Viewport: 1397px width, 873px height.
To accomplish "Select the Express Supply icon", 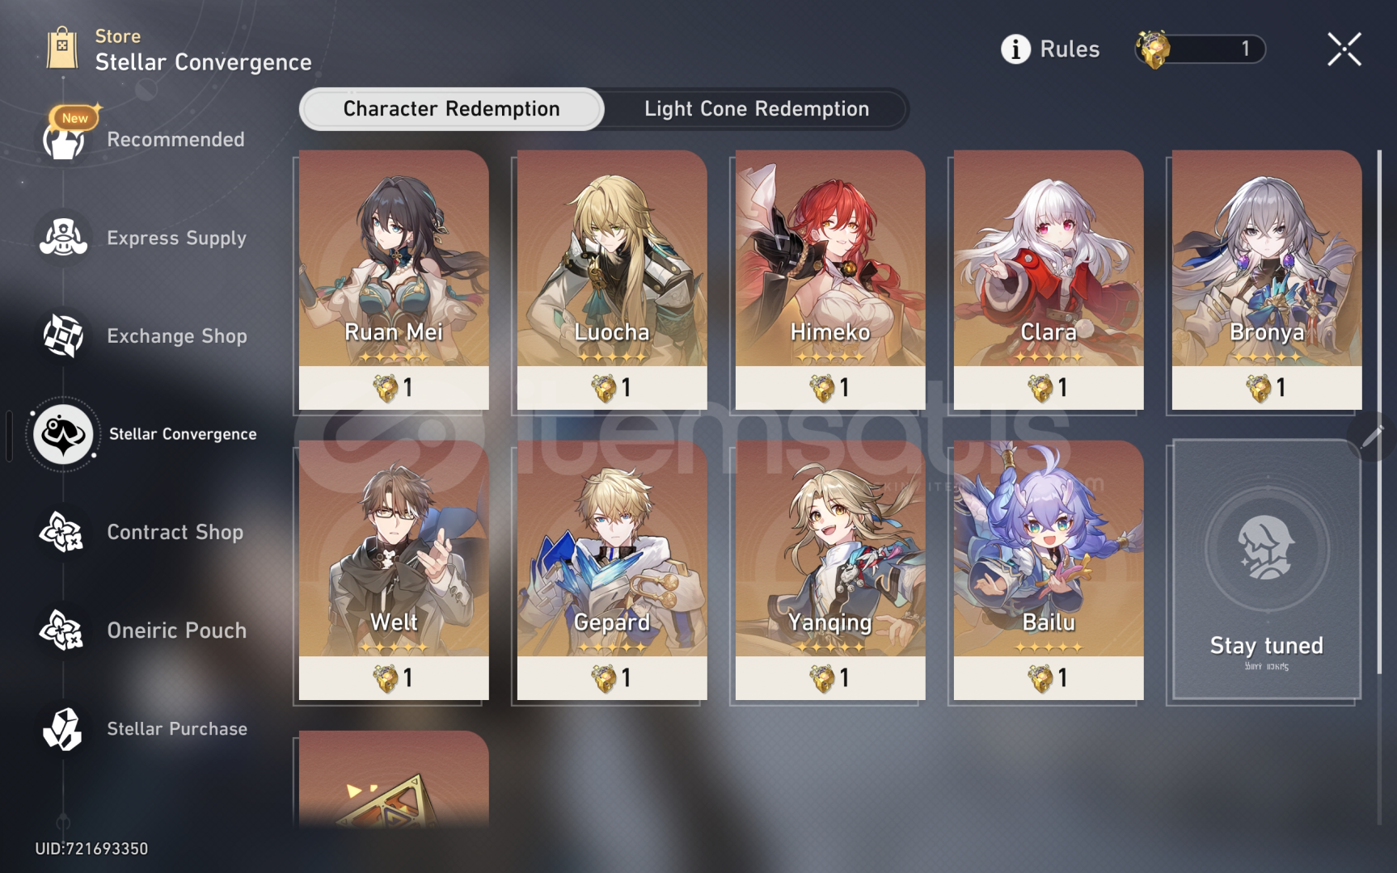I will click(x=63, y=238).
